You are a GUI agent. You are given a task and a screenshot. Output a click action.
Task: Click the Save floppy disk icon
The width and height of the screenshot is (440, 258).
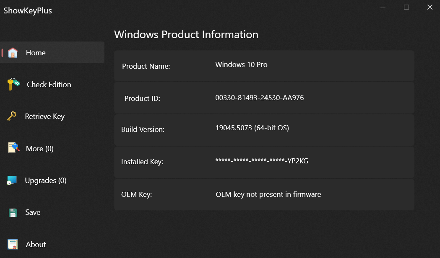click(x=13, y=213)
